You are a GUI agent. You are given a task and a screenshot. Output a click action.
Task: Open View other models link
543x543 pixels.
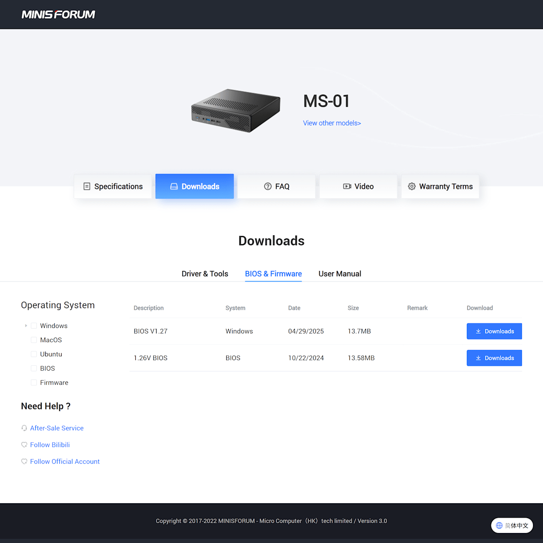332,123
